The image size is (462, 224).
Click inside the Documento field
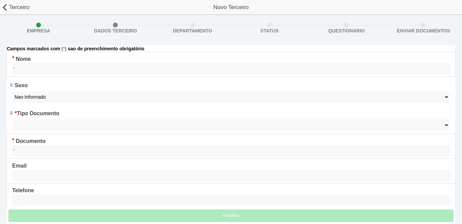click(x=231, y=151)
